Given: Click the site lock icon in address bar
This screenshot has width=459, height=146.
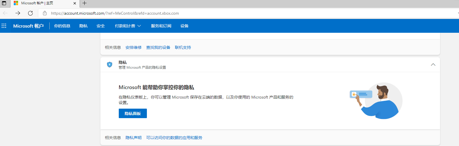Looking at the screenshot, I should [x=45, y=13].
